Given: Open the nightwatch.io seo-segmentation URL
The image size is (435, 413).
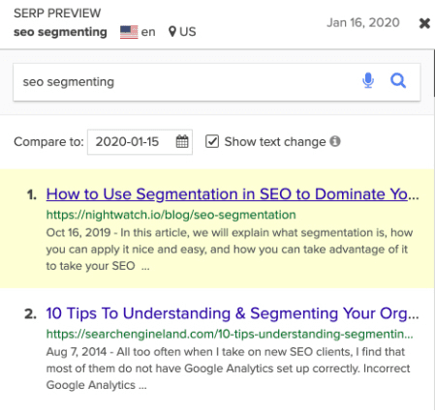Looking at the screenshot, I should pyautogui.click(x=171, y=215).
